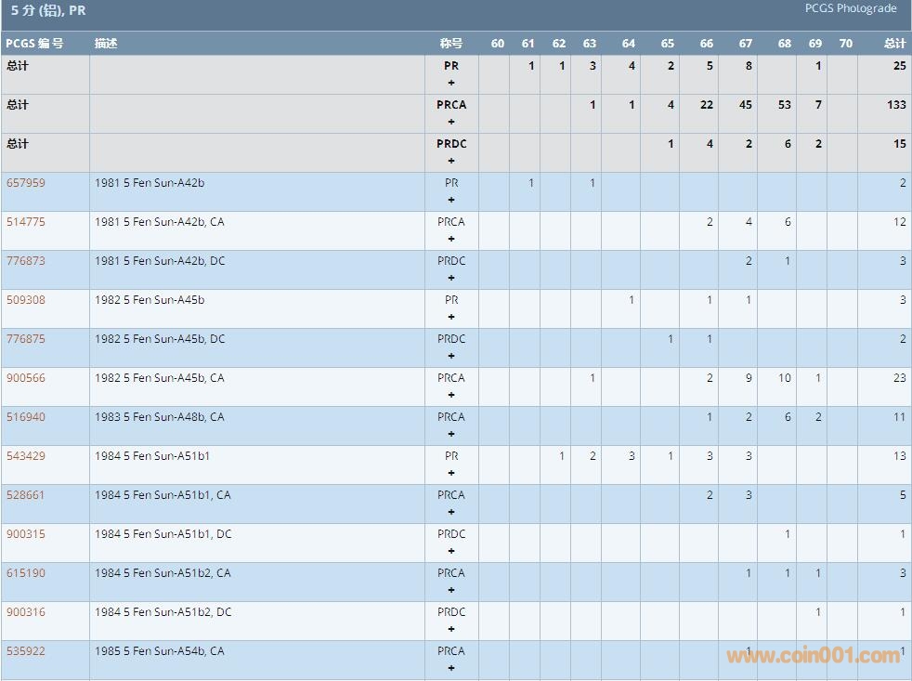Open PCGS number 657959 link
This screenshot has height=681, width=912.
pos(26,183)
